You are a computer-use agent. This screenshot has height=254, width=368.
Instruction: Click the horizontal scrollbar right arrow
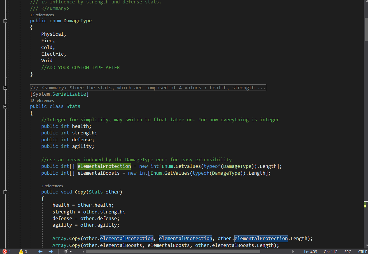click(x=293, y=251)
